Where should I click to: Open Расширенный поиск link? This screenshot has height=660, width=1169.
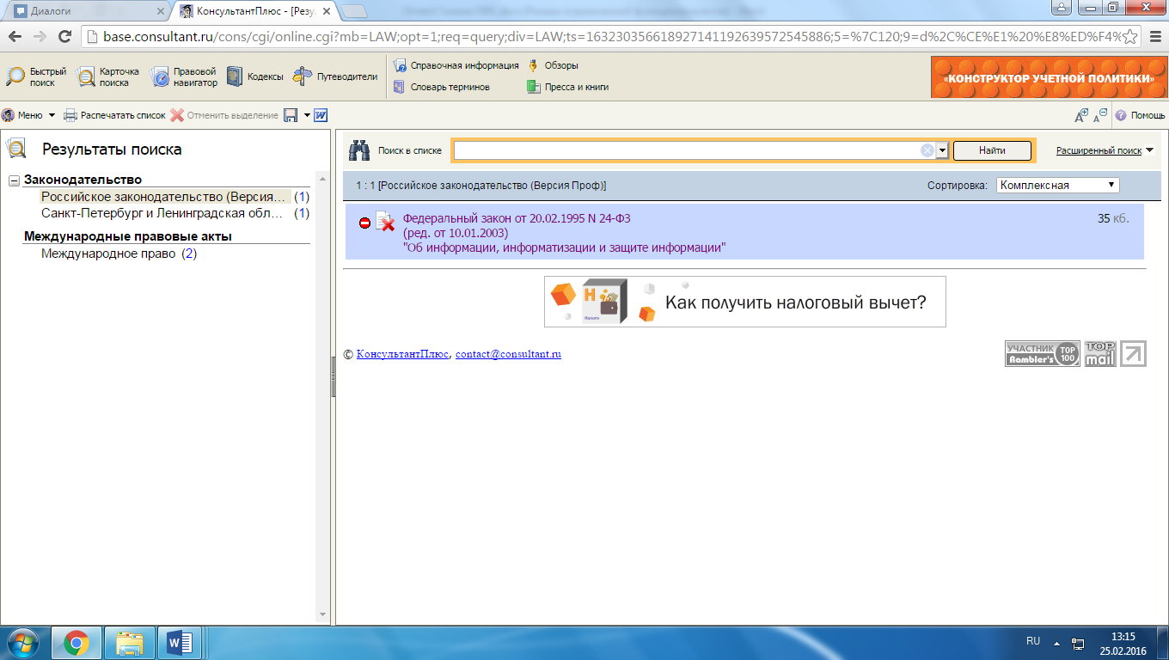click(1099, 150)
